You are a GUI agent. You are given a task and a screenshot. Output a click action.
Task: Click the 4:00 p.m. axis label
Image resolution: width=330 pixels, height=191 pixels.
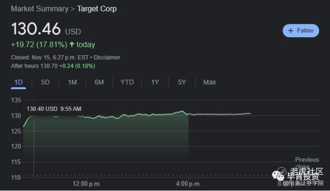coord(188,184)
